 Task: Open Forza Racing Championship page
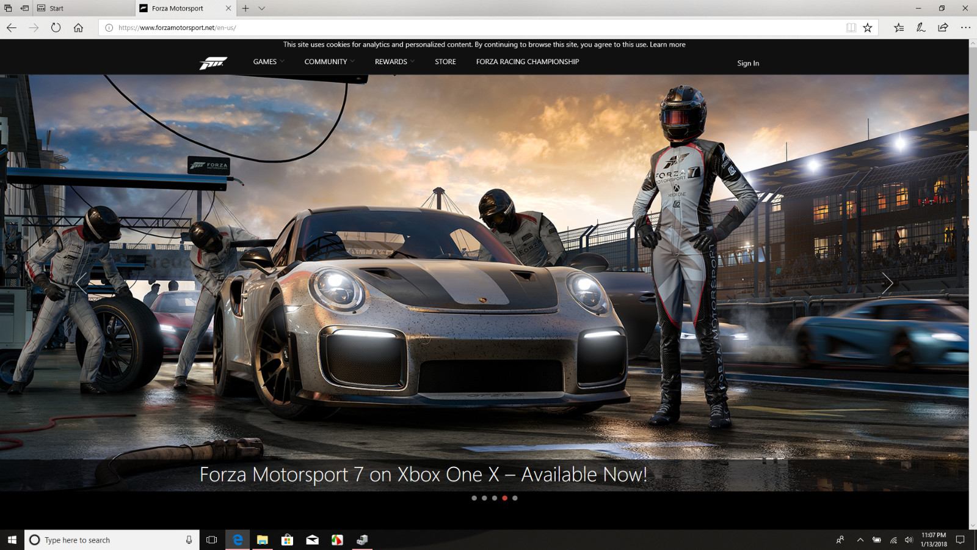coord(528,62)
